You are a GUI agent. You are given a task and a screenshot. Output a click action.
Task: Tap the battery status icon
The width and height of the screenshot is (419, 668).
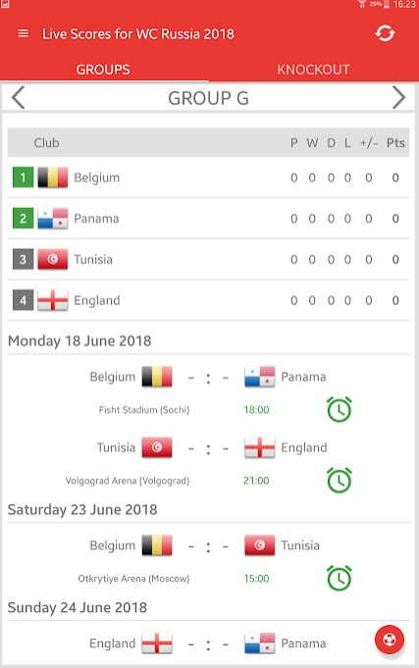pos(387,4)
